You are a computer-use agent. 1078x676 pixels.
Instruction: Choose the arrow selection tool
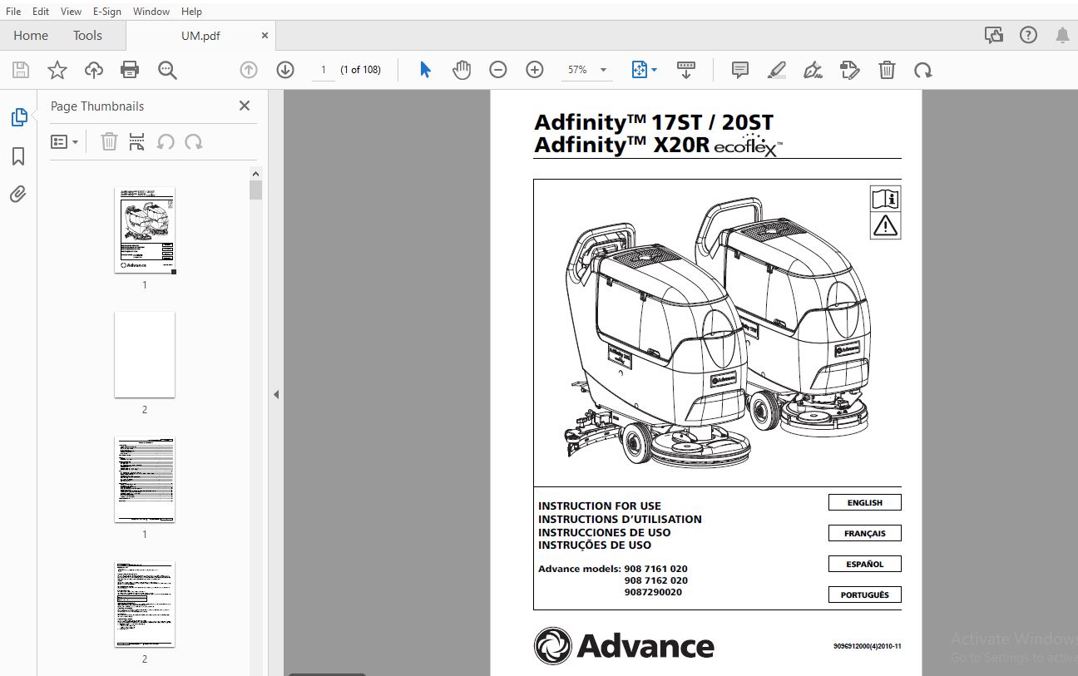pos(425,70)
